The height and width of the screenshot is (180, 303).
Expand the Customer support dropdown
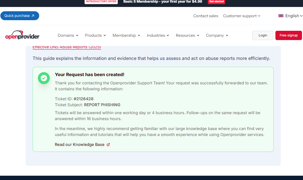point(242,16)
